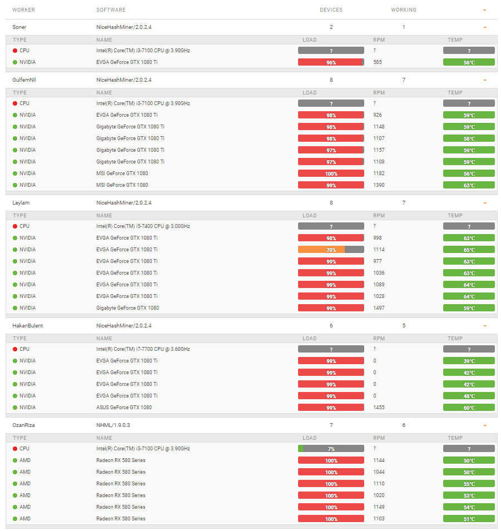Screen dimensions: 501x531
Task: Click green dot of Gigabyte GTX 1080 row RPM 1497
Action: pos(15,308)
